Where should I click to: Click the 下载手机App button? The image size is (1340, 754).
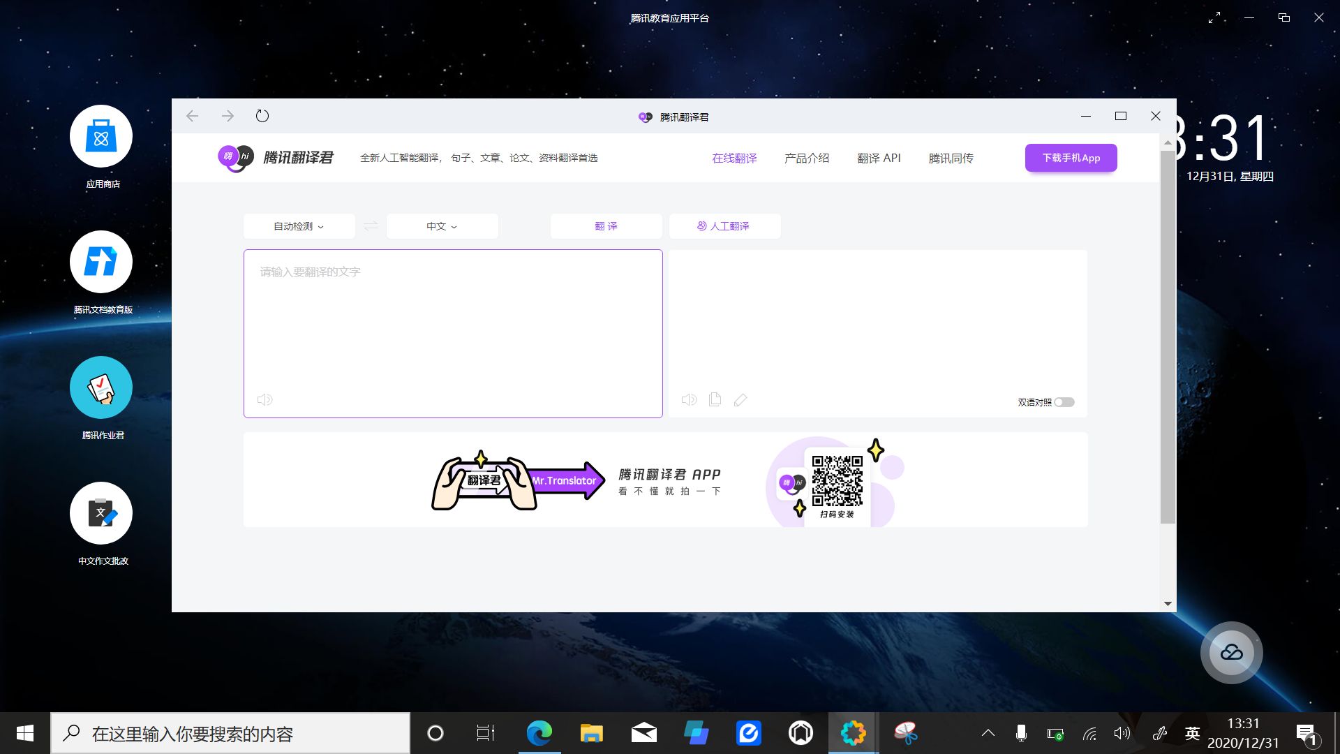(x=1071, y=158)
